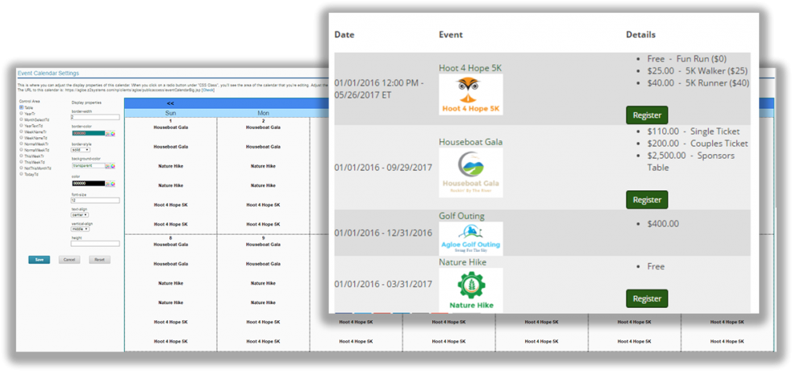The height and width of the screenshot is (371, 792).
Task: Click the Hoot 4 Hope 5K owl logo
Action: point(471,94)
